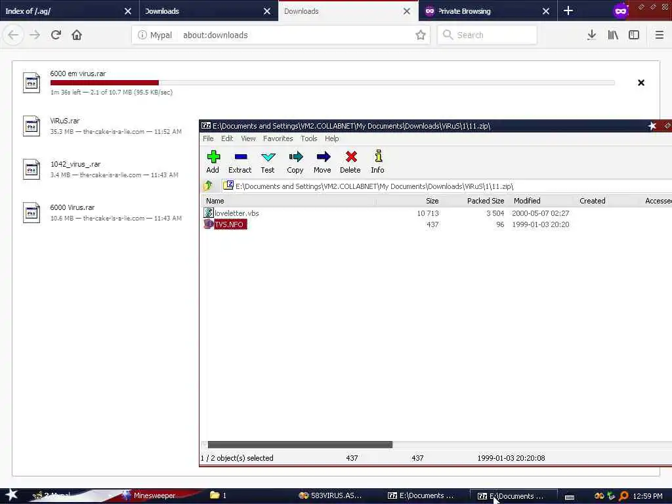Open the Edit menu in 7-Zip

tap(227, 138)
